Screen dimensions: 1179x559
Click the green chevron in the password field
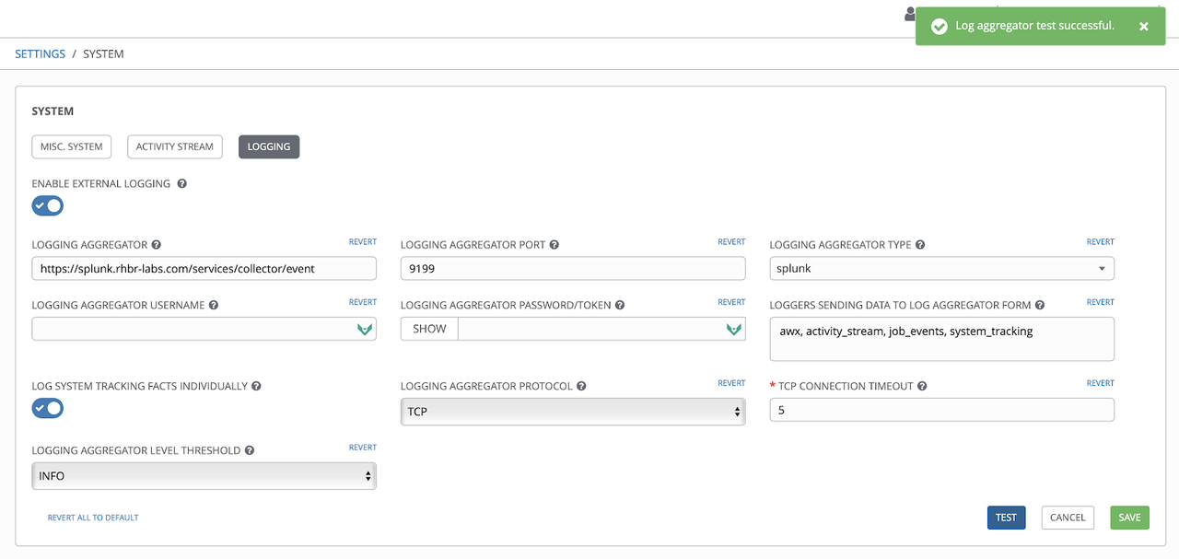[732, 328]
